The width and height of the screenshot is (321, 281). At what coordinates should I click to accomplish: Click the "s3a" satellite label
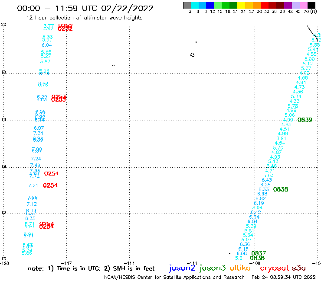point(298,268)
